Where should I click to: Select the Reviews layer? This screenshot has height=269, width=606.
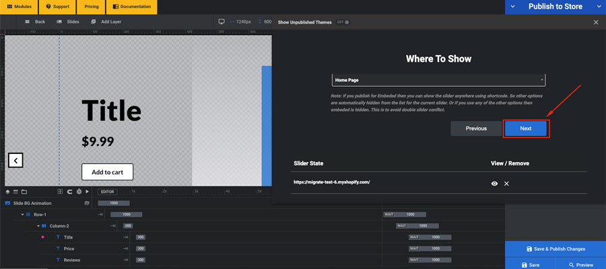point(72,260)
